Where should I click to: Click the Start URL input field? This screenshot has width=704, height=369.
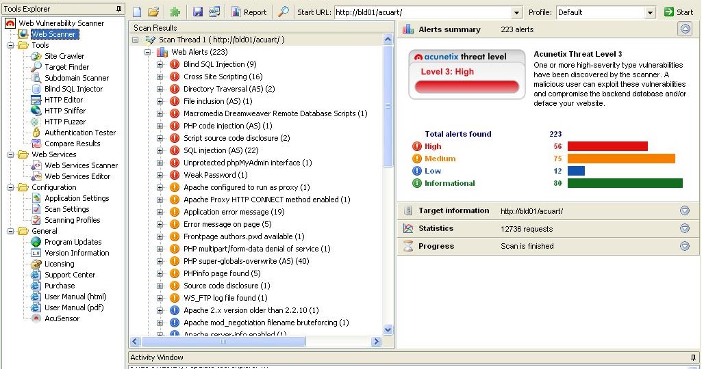coord(423,12)
